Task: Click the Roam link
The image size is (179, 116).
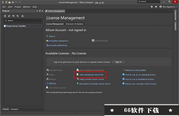Action: [50, 75]
